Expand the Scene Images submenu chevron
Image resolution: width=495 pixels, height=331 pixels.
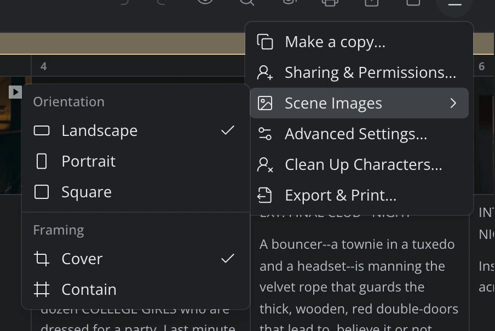(453, 103)
